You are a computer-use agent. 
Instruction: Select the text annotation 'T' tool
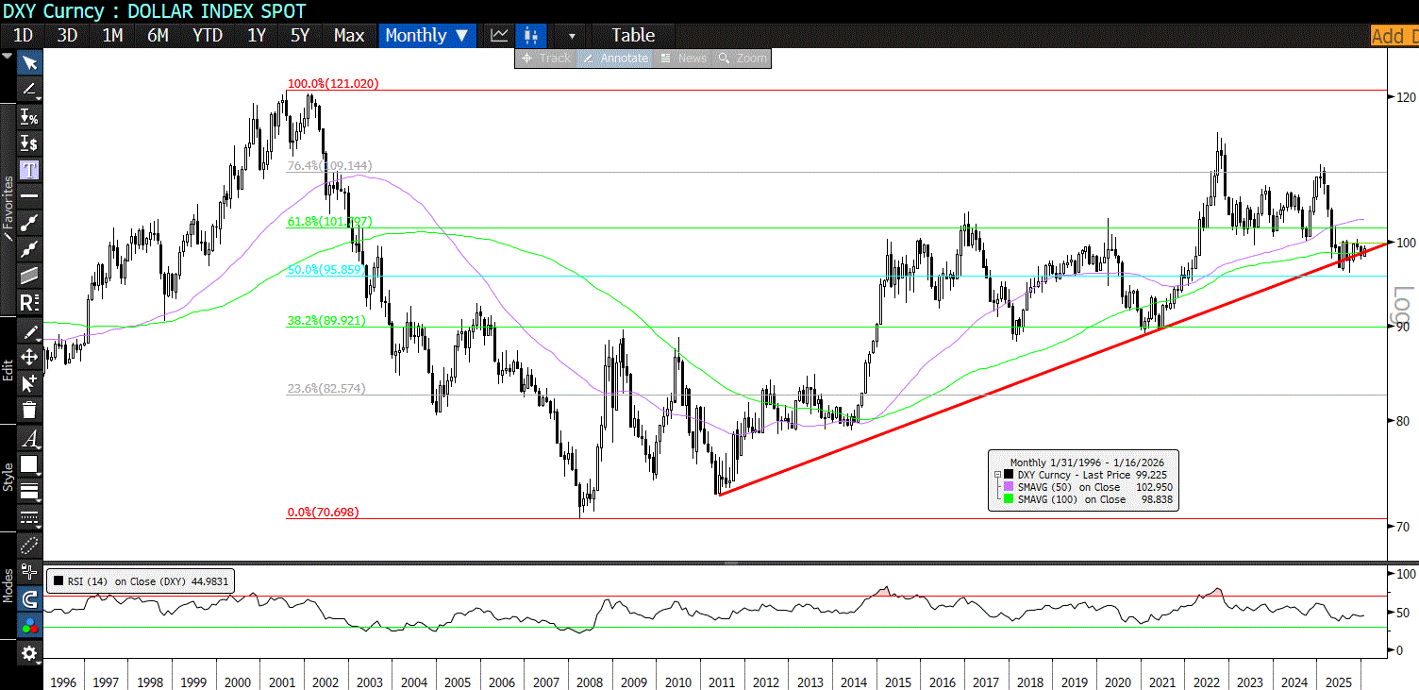tap(29, 170)
